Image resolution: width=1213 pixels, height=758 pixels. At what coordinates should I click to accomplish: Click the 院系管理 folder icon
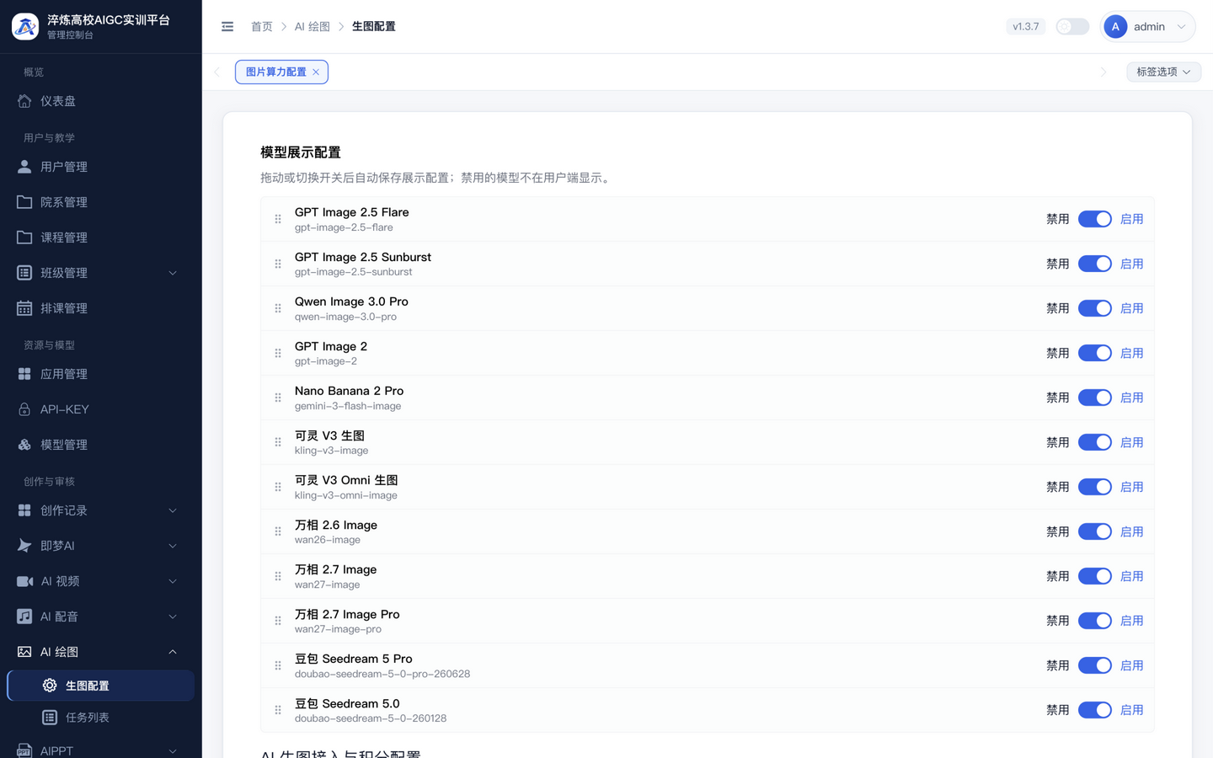click(24, 202)
